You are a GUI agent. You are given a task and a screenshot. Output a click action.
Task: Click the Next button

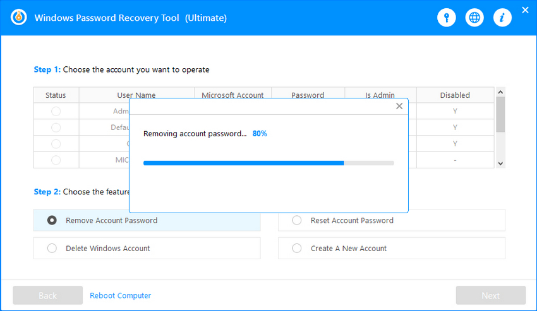(x=490, y=295)
